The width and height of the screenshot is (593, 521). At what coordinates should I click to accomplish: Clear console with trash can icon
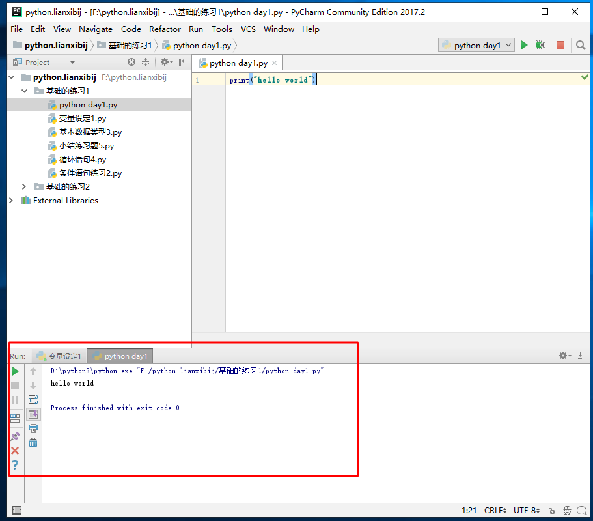click(33, 443)
